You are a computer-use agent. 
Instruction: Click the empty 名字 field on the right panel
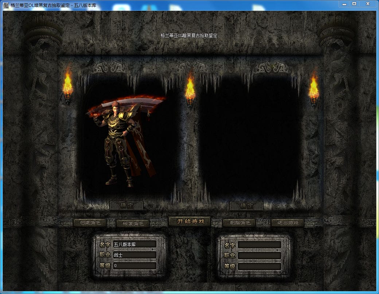(x=259, y=245)
